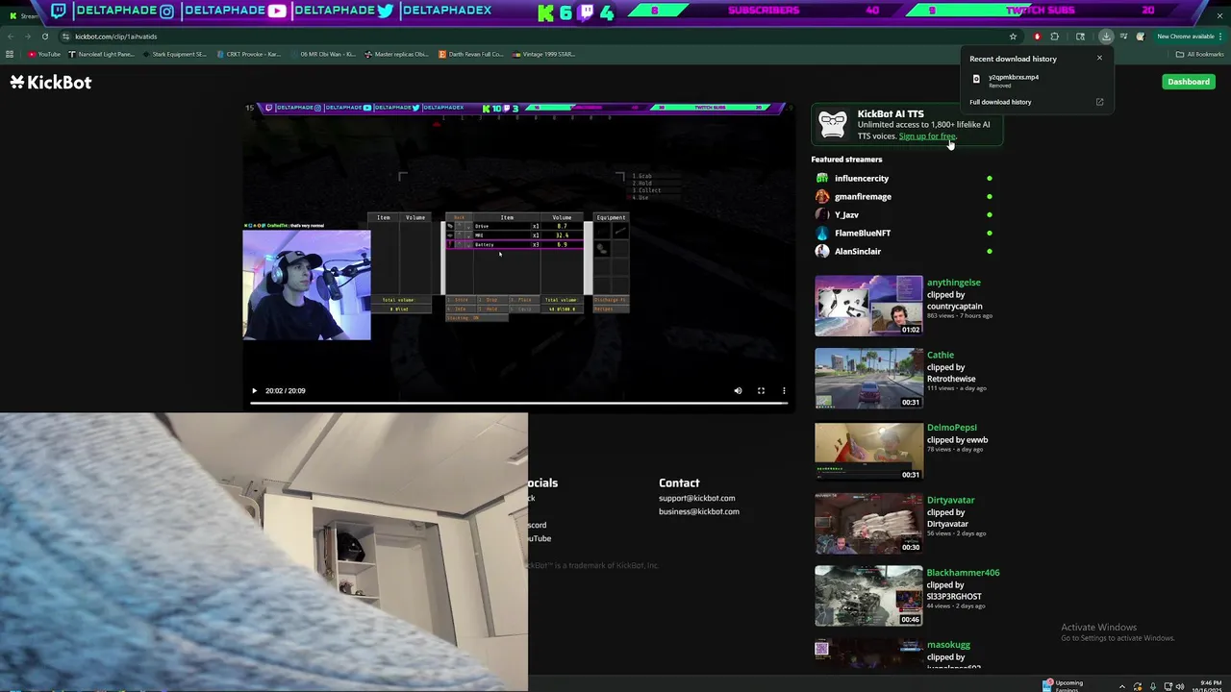Open the Darth Revan Full Co bookmark
The image size is (1231, 692).
471,54
